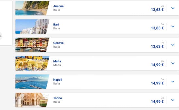Expand the Ancona flight details chevron

[x=173, y=8]
